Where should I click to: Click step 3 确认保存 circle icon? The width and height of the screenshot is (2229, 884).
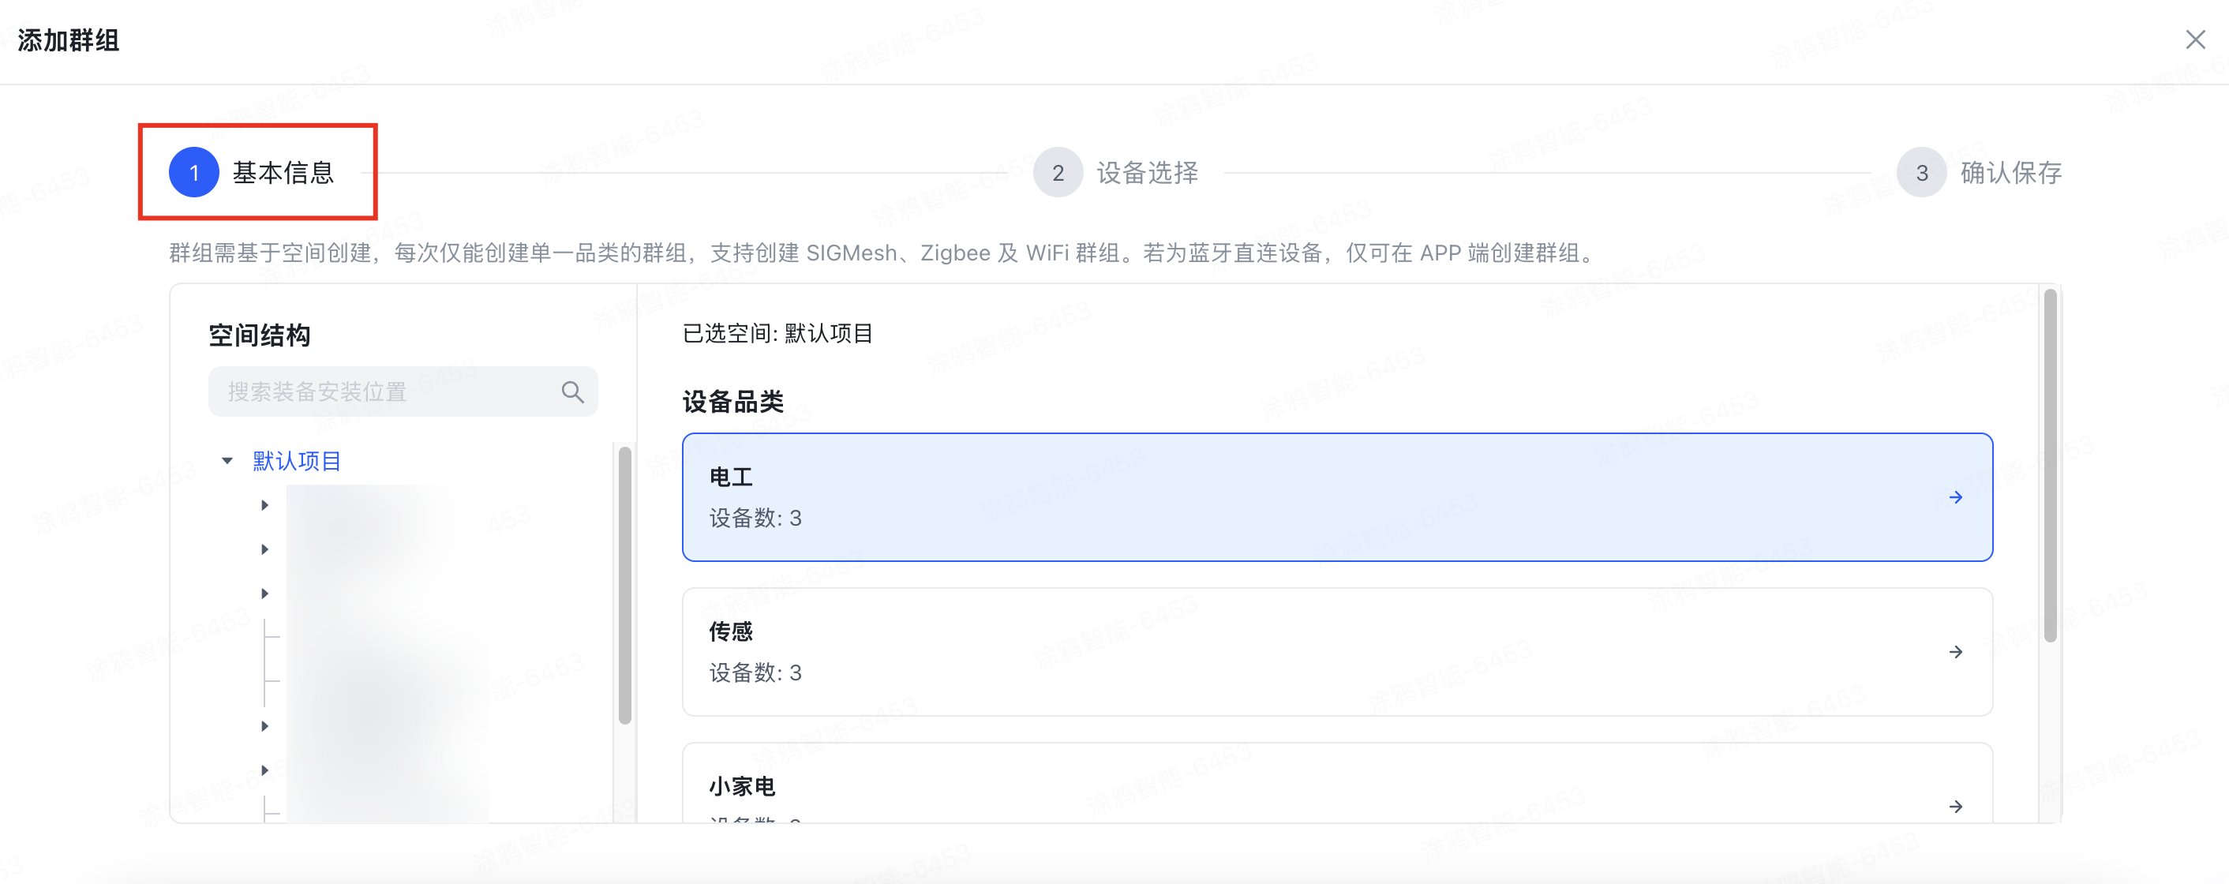click(1922, 172)
